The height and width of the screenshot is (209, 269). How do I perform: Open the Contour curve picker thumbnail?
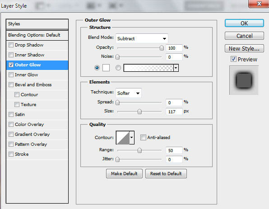123,138
